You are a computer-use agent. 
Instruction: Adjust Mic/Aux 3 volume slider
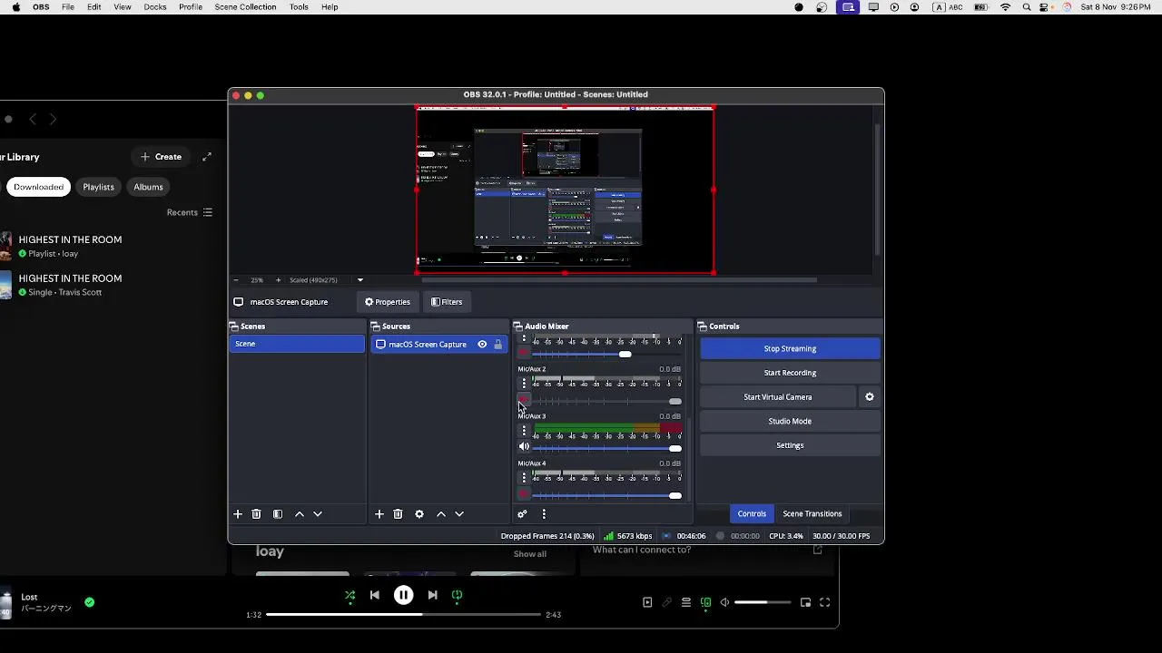tap(606, 448)
